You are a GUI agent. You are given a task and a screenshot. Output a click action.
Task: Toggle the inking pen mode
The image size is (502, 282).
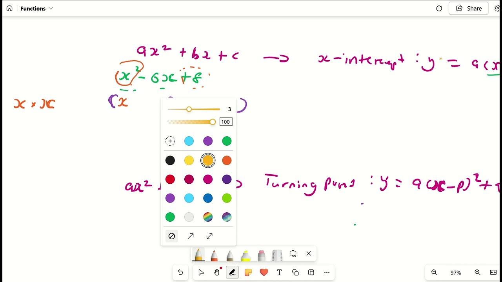232,272
